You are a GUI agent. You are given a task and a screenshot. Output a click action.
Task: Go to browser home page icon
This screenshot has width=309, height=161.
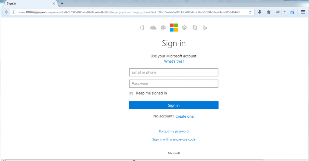[269, 12]
